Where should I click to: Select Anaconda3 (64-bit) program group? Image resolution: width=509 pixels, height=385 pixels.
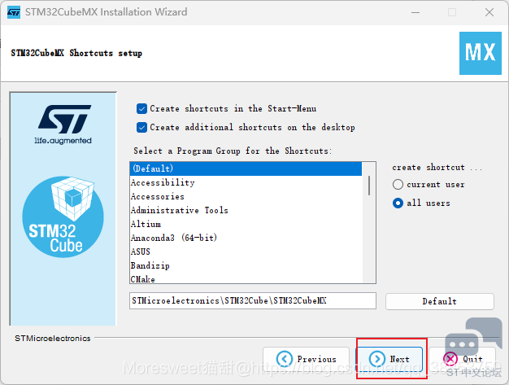(246, 238)
